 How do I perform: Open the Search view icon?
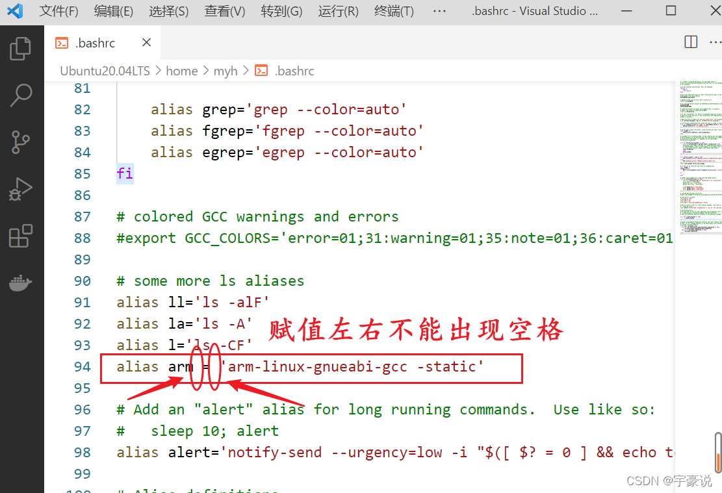(x=21, y=95)
